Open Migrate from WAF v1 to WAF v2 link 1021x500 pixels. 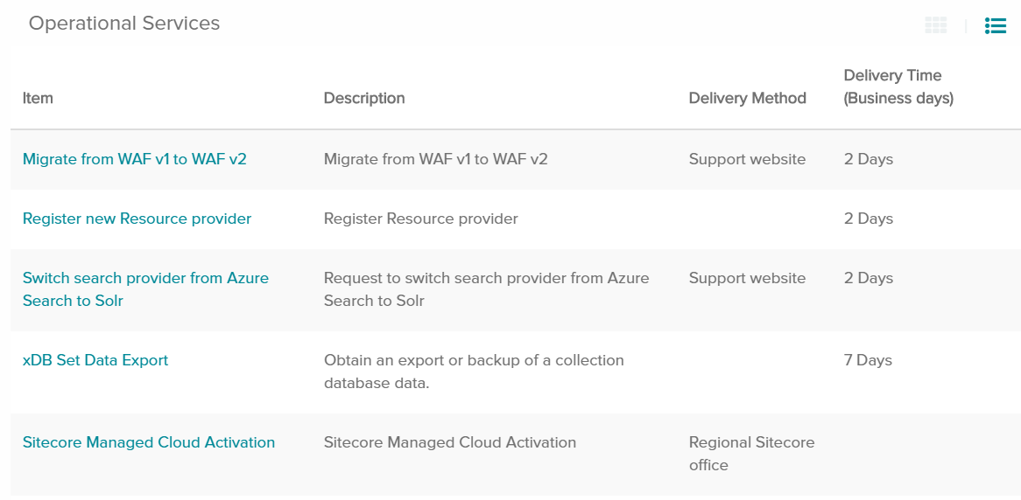[x=135, y=159]
